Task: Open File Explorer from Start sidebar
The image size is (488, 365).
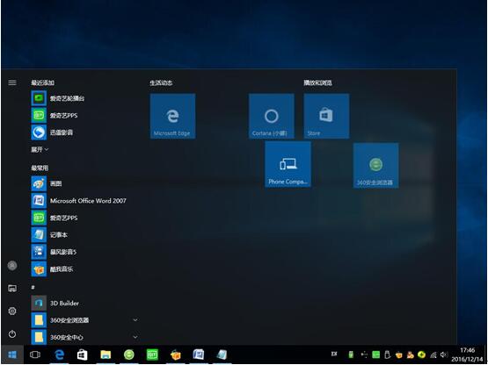Action: 12,289
